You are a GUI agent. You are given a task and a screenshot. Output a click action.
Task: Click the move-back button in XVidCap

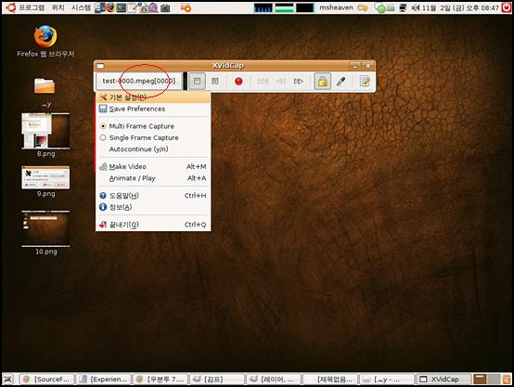point(280,81)
